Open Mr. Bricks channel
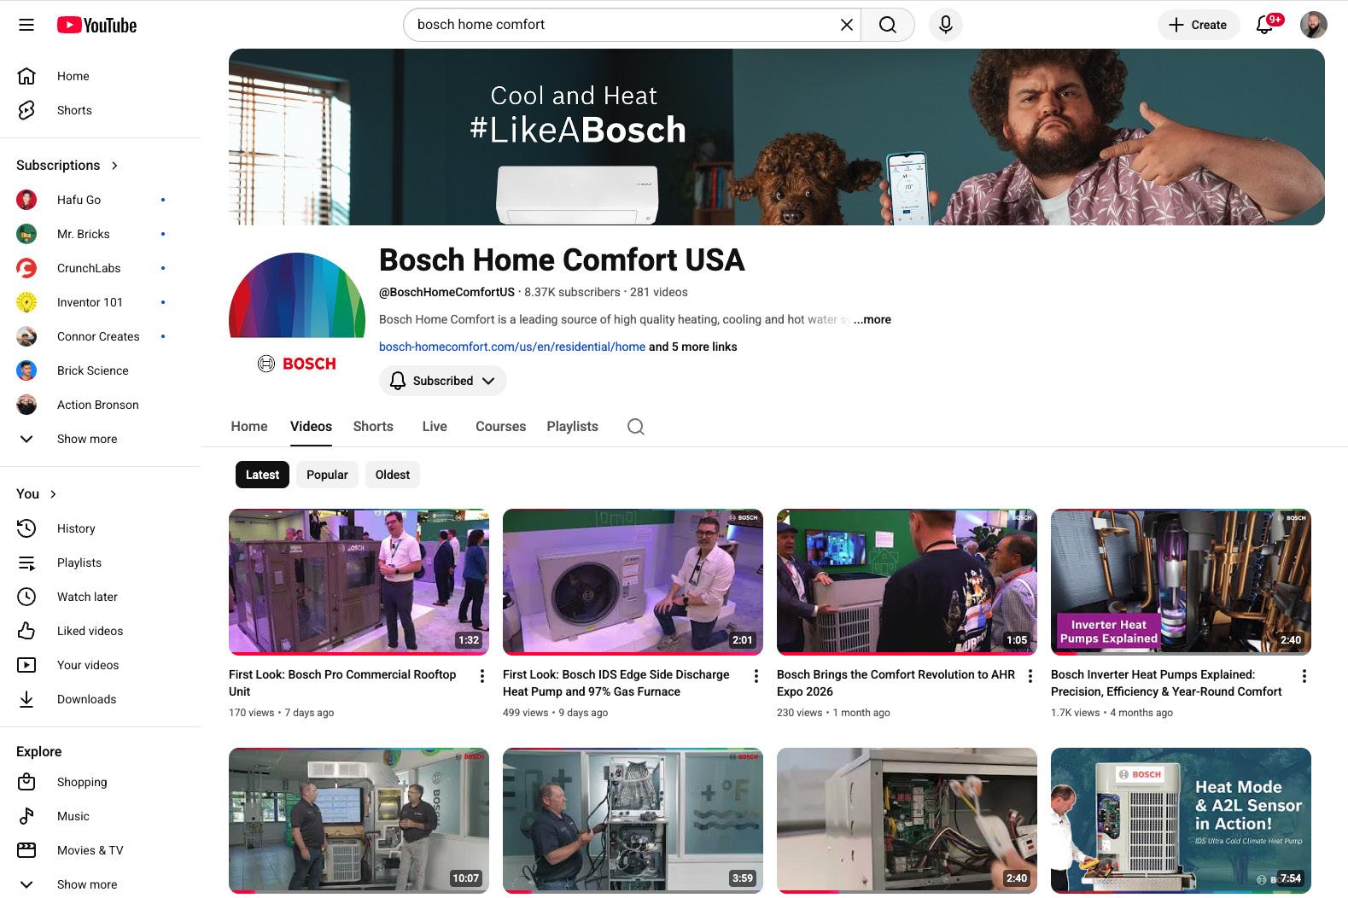This screenshot has height=898, width=1348. (101, 234)
